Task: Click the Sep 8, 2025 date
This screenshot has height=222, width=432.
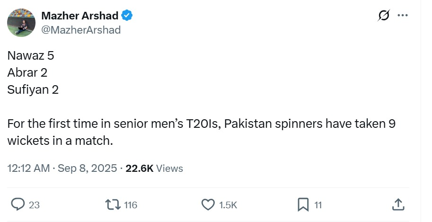Action: point(87,168)
